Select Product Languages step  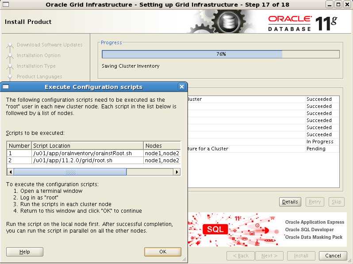pos(39,77)
